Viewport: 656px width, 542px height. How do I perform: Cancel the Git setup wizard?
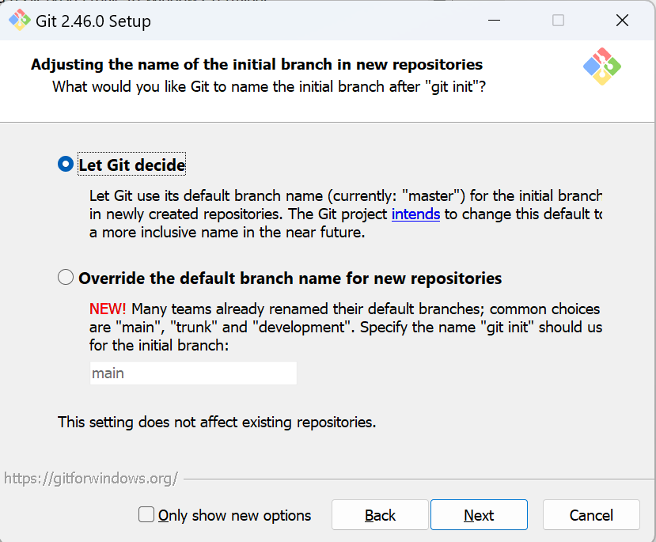(591, 515)
